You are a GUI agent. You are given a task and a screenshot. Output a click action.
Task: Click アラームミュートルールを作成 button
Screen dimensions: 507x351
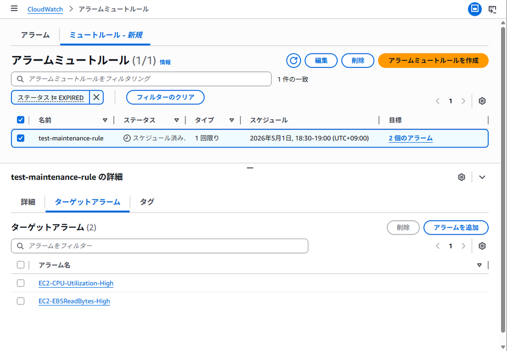point(433,60)
